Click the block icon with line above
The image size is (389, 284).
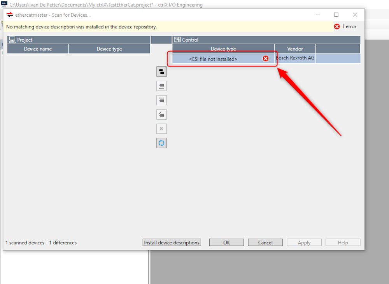(161, 100)
